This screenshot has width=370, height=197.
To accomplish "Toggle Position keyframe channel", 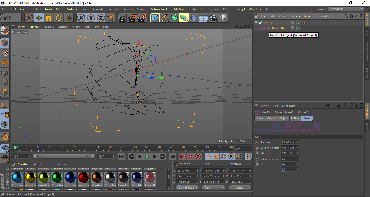I will click(208, 156).
